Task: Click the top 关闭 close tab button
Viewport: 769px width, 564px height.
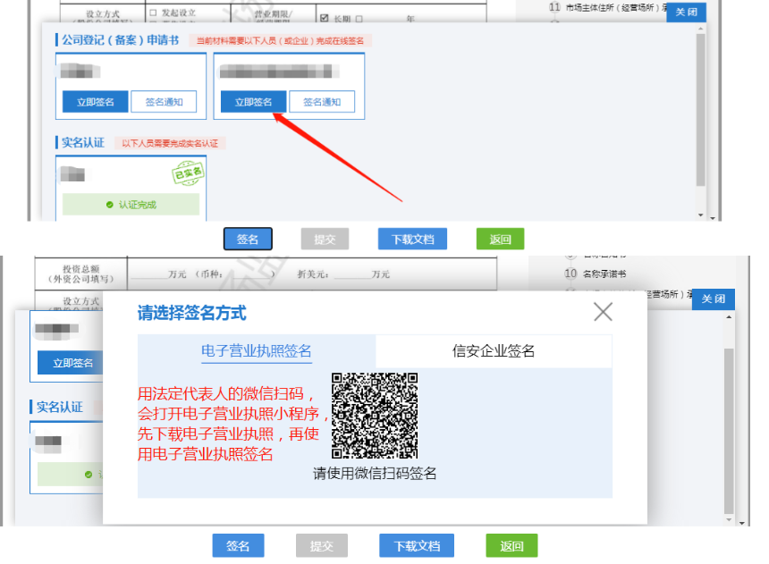Action: point(687,13)
